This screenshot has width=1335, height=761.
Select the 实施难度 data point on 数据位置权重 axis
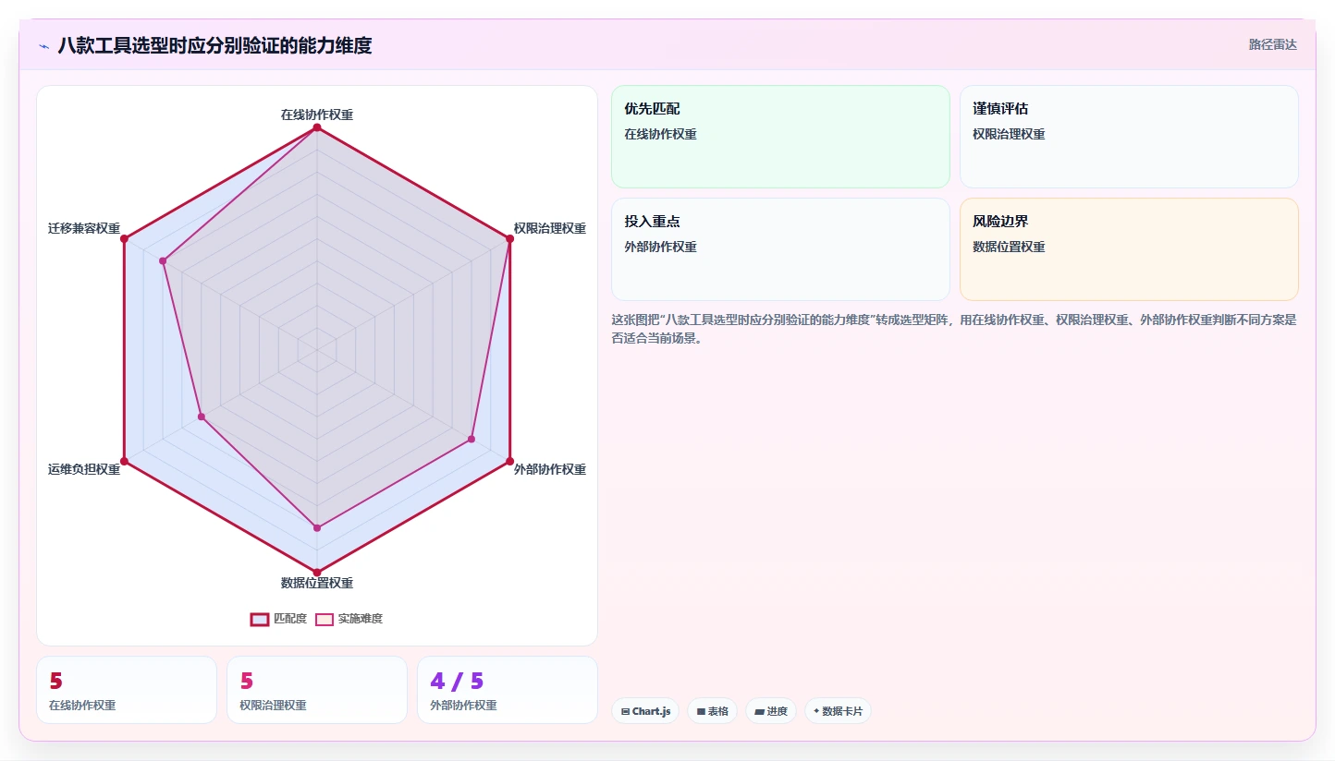(317, 528)
